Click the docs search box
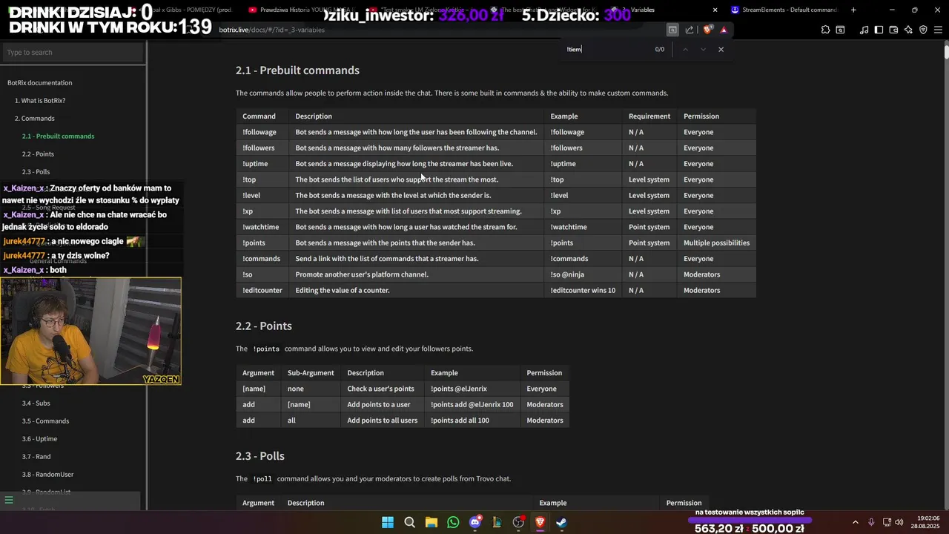The image size is (949, 534). (73, 53)
